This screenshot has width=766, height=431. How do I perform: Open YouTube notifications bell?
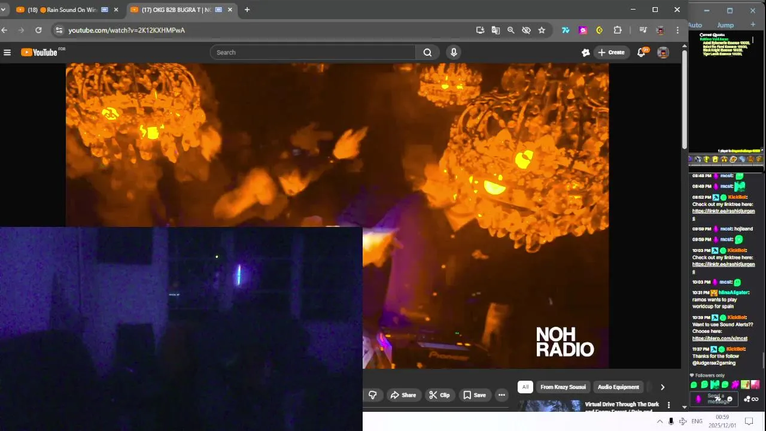642,53
